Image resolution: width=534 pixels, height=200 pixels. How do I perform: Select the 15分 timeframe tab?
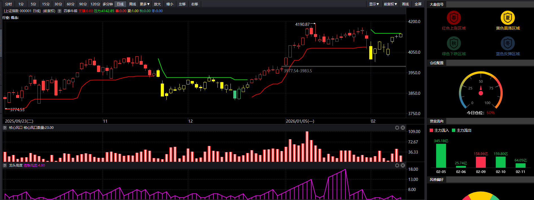(x=46, y=4)
